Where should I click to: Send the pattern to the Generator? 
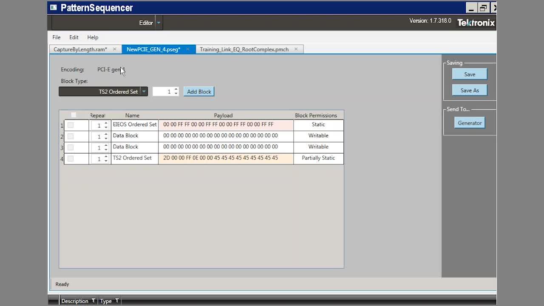tap(469, 122)
